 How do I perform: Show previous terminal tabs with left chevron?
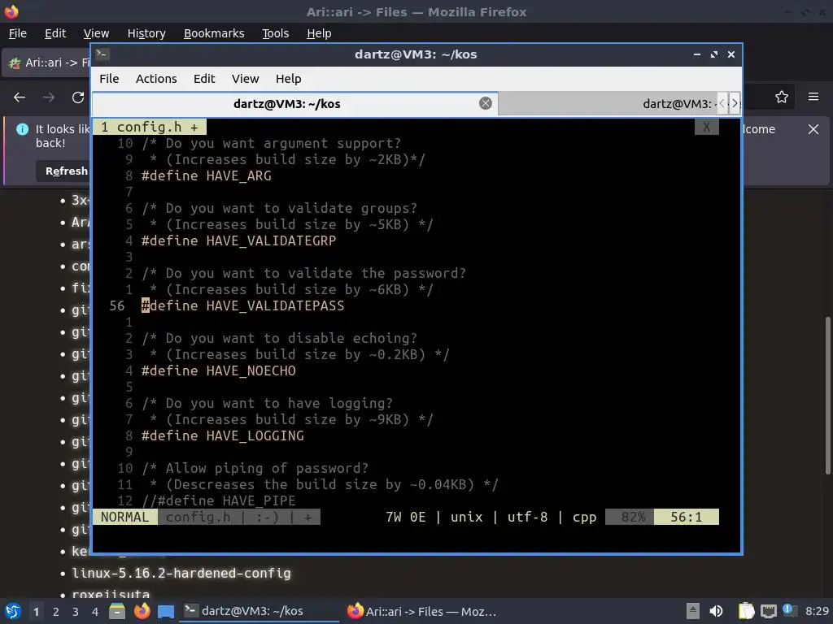(722, 103)
